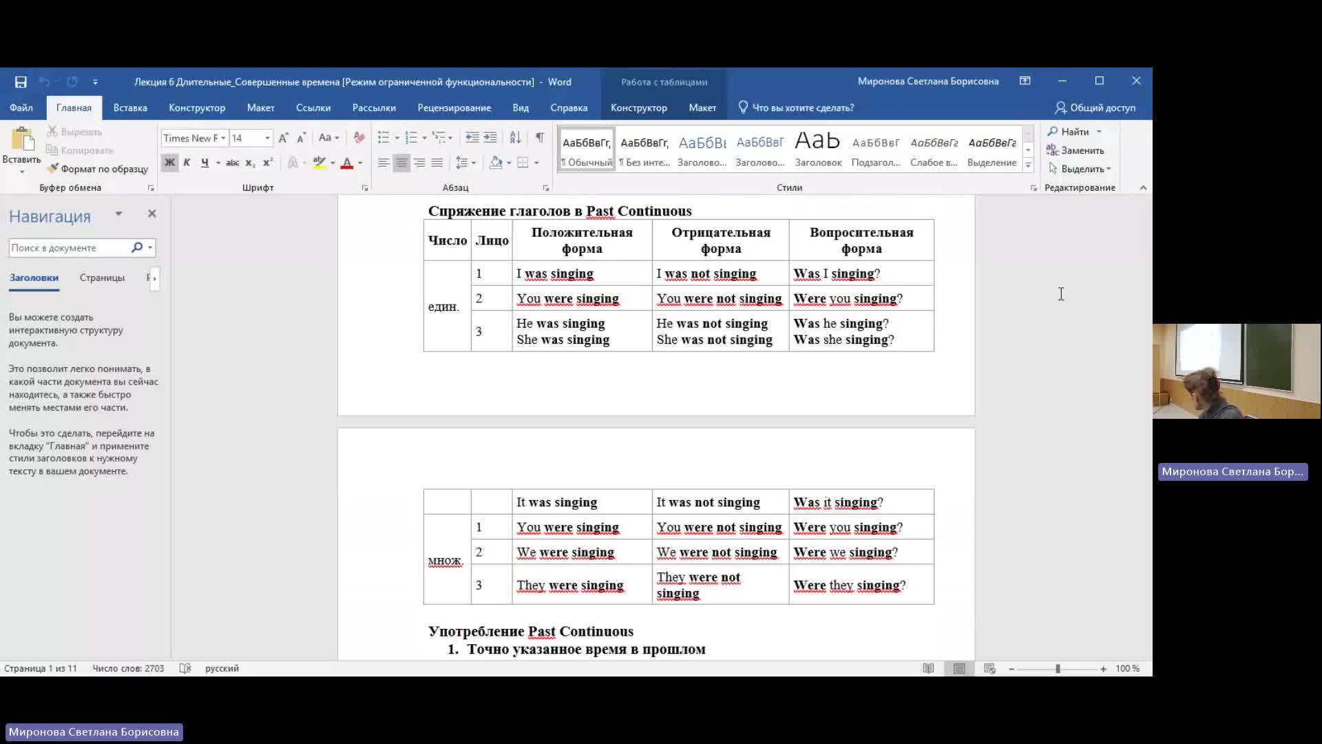The image size is (1322, 744).
Task: Apply the Обычный style
Action: (587, 149)
